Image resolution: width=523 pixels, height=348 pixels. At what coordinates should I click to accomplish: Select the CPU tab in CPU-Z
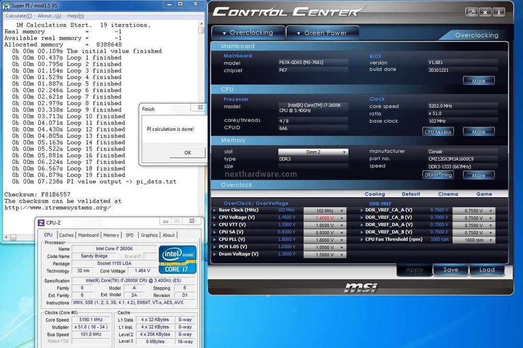coord(48,235)
